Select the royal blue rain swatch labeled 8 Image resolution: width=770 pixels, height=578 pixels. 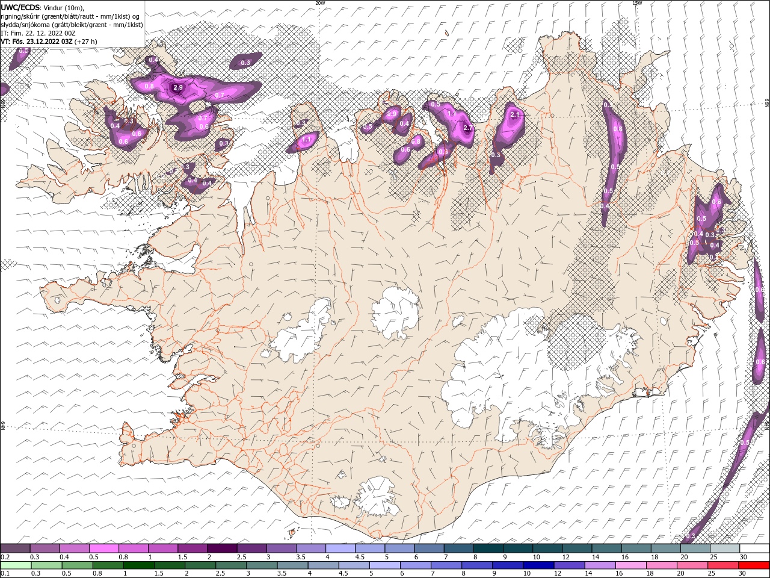click(x=477, y=565)
